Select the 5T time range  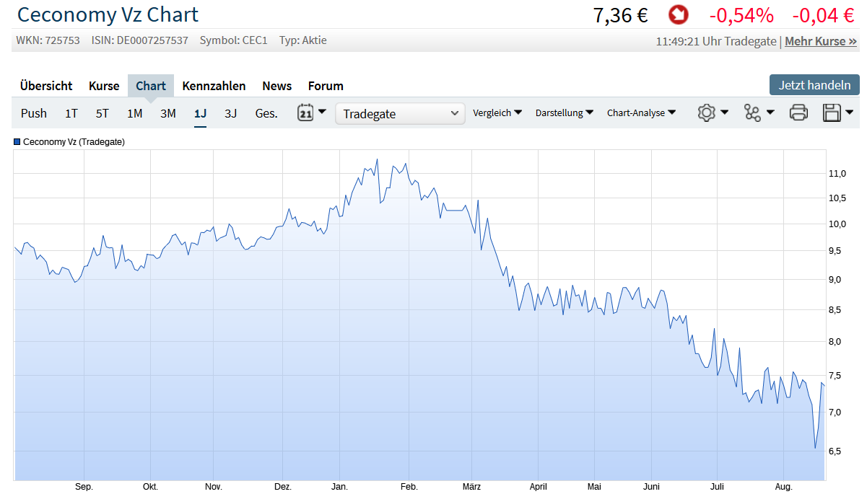[103, 113]
